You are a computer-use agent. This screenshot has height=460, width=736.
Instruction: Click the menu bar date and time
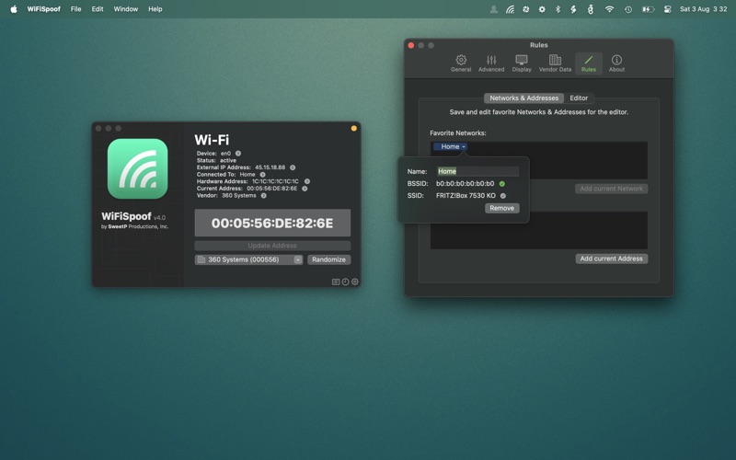[703, 9]
